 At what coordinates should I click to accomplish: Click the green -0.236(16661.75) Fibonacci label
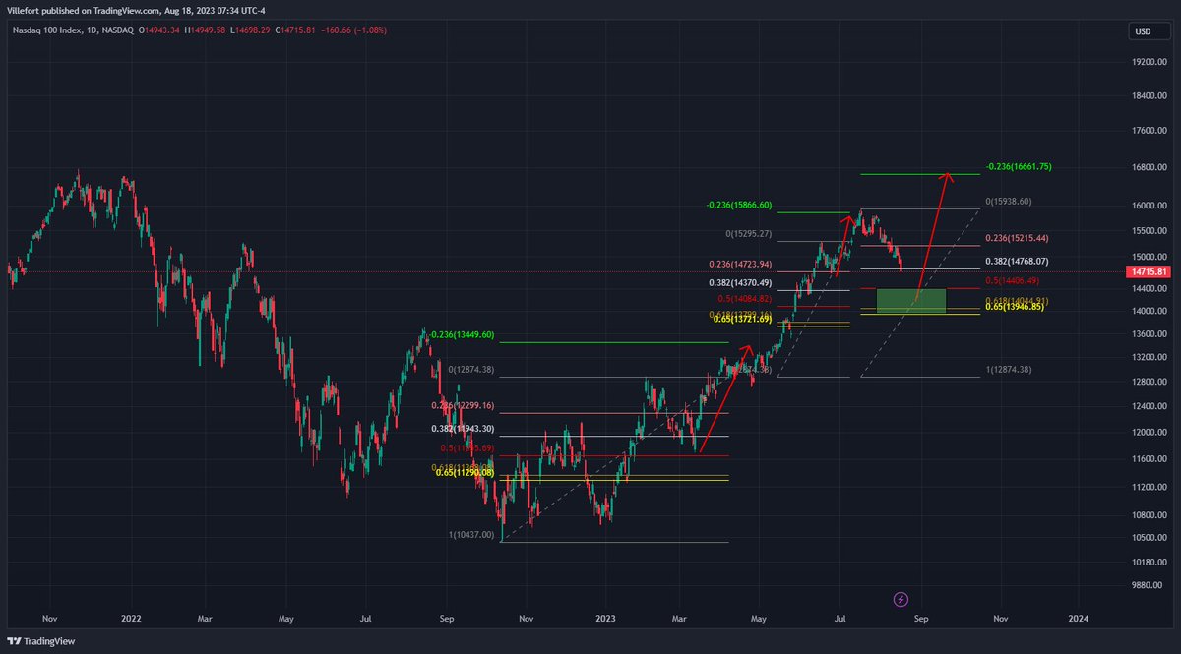[x=1019, y=166]
